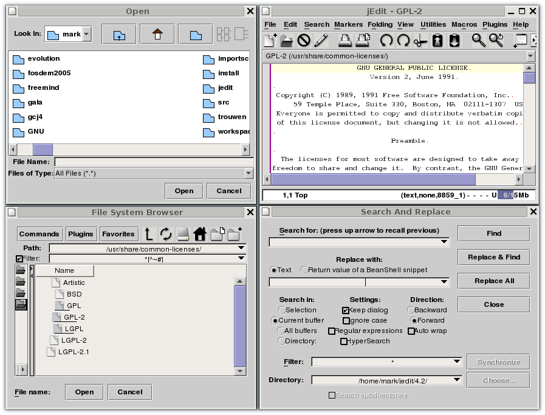
Task: Click the Find button in Search And Replace
Action: coord(493,233)
